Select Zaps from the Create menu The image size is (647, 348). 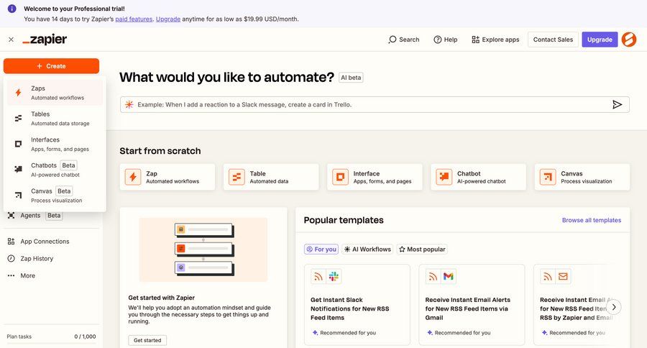pos(55,93)
